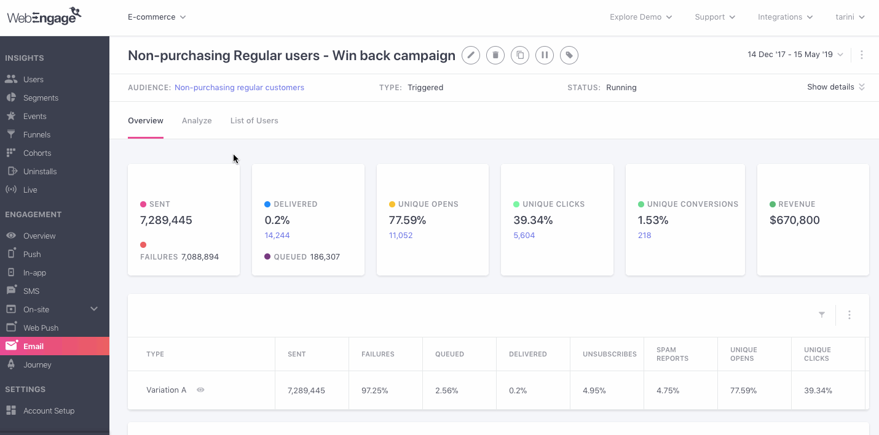This screenshot has width=879, height=435.
Task: Click the Email envelope icon in sidebar
Action: (11, 346)
